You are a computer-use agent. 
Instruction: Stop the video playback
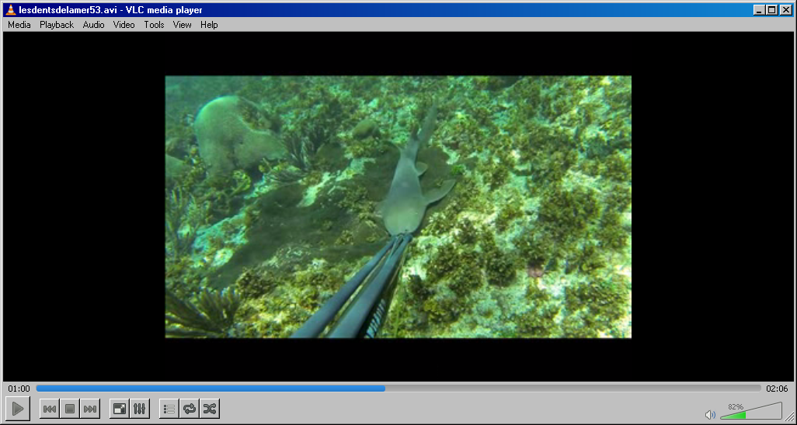70,409
